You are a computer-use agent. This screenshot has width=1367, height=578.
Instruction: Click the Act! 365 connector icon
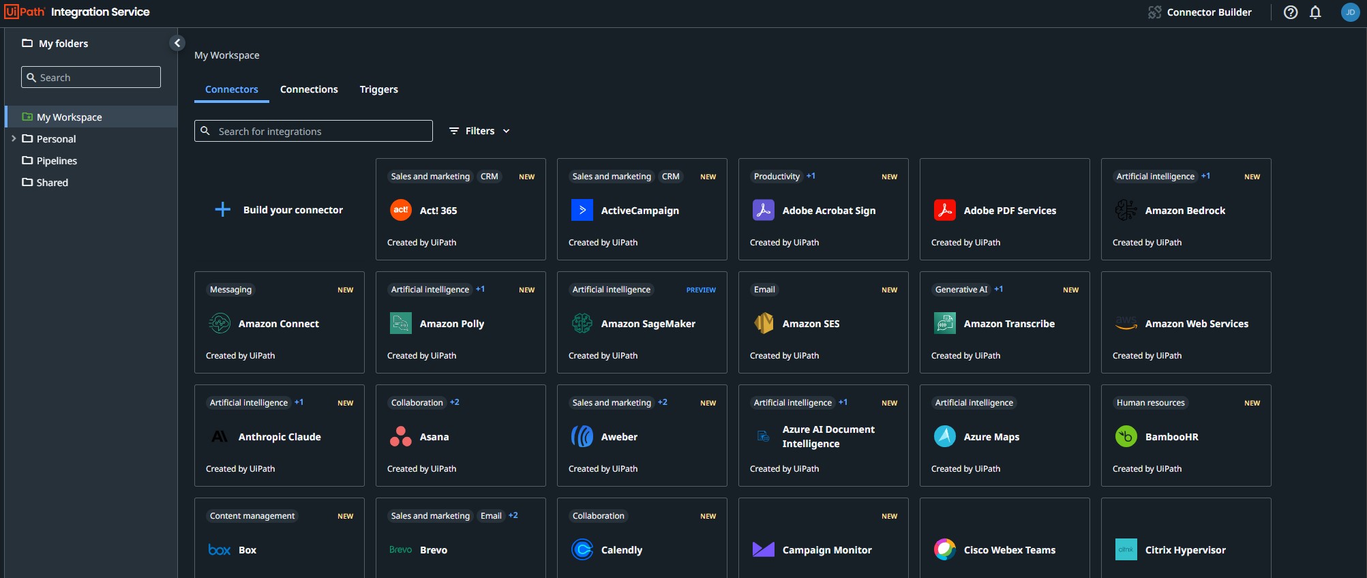pos(401,210)
